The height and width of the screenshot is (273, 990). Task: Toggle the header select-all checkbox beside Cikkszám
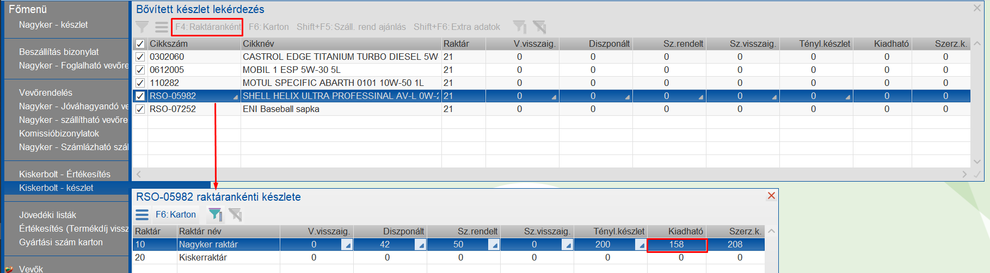coord(140,44)
